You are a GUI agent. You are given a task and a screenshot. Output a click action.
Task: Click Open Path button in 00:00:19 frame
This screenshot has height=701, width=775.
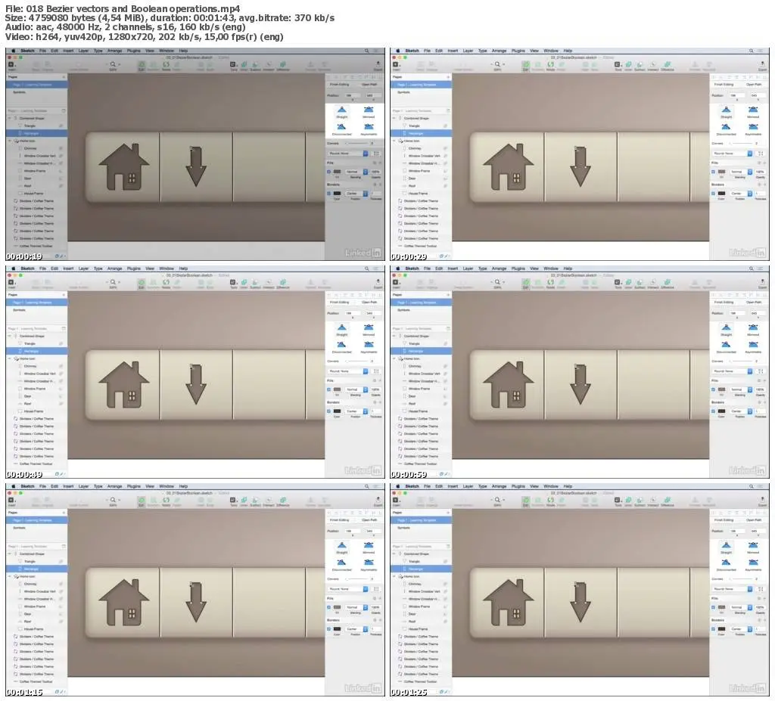click(x=369, y=85)
